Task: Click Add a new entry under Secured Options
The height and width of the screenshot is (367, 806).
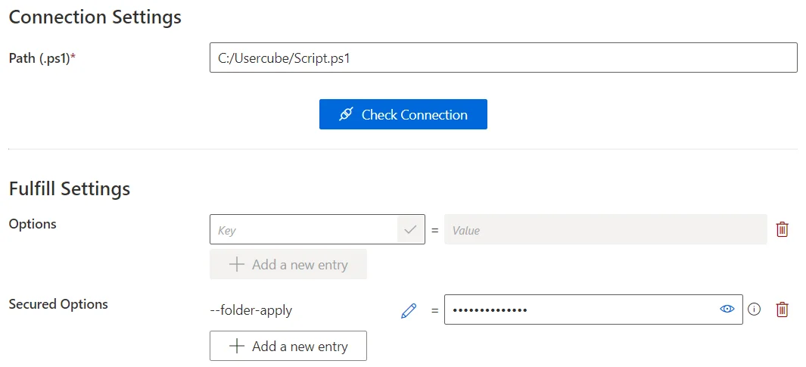Action: (288, 346)
